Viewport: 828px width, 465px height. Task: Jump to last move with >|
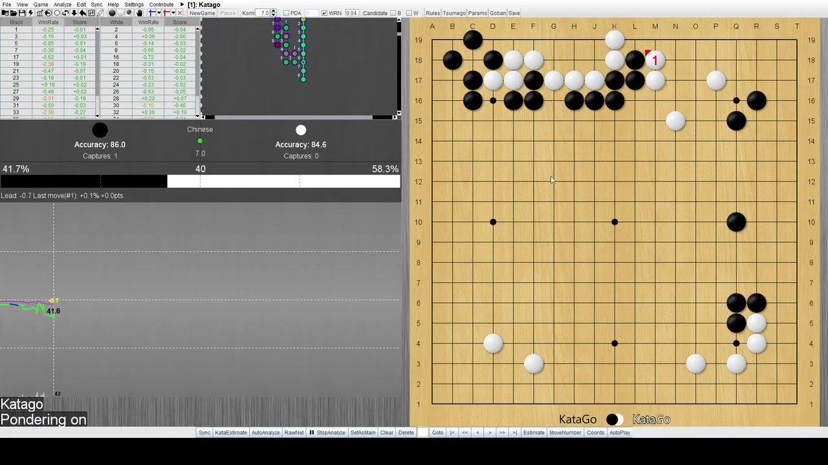pos(514,433)
